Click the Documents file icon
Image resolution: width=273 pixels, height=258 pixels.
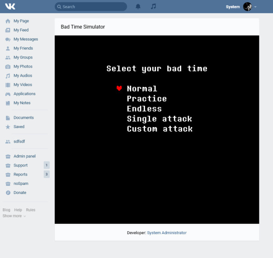pos(8,118)
